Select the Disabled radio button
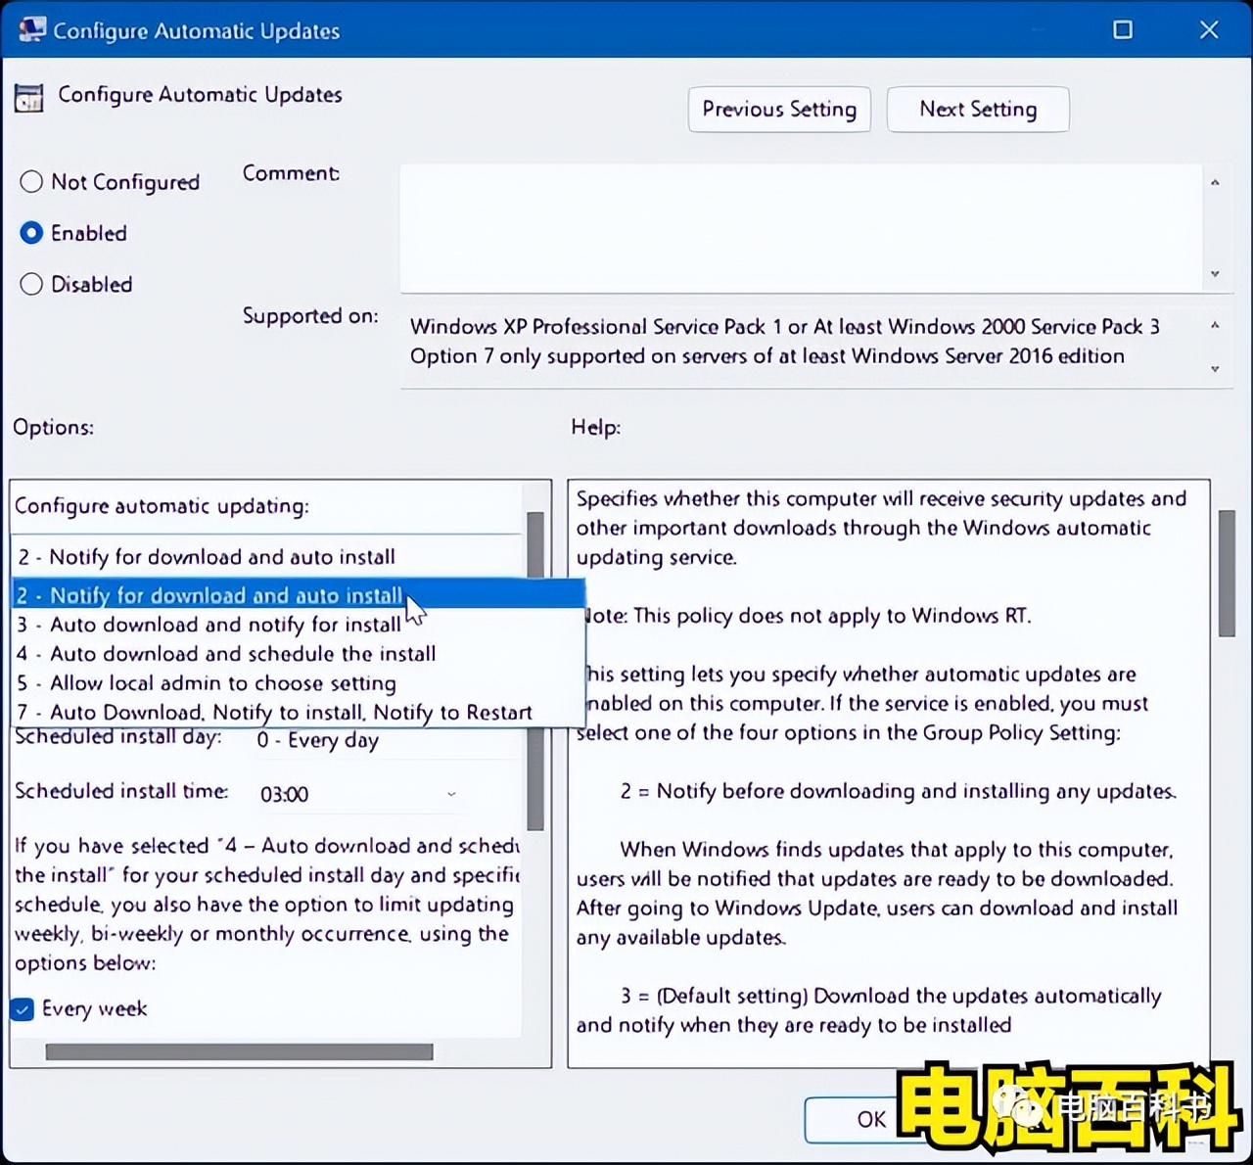The width and height of the screenshot is (1253, 1165). point(30,284)
